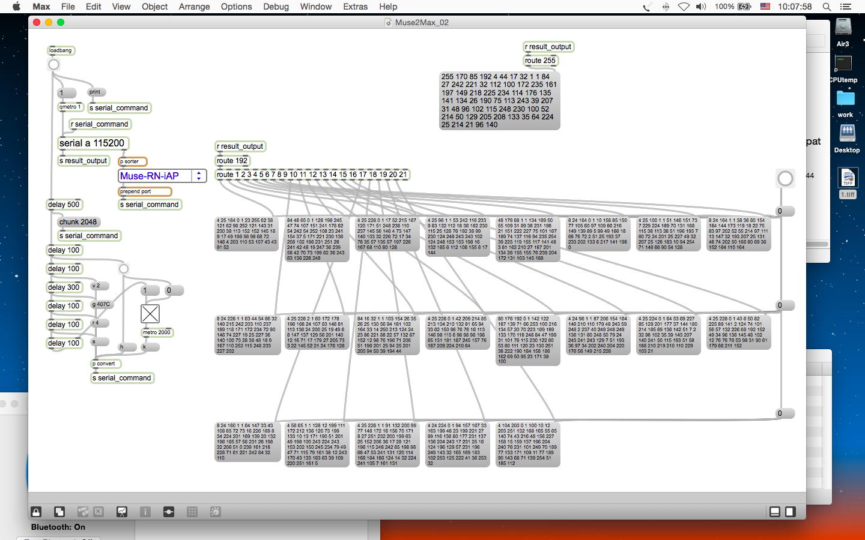
Task: Select the metro 2000 object
Action: click(157, 332)
